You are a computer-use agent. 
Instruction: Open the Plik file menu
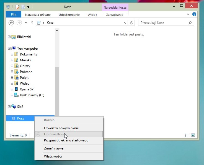(x=14, y=14)
